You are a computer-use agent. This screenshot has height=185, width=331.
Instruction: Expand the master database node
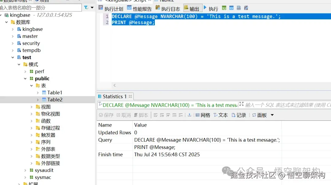coord(13,36)
